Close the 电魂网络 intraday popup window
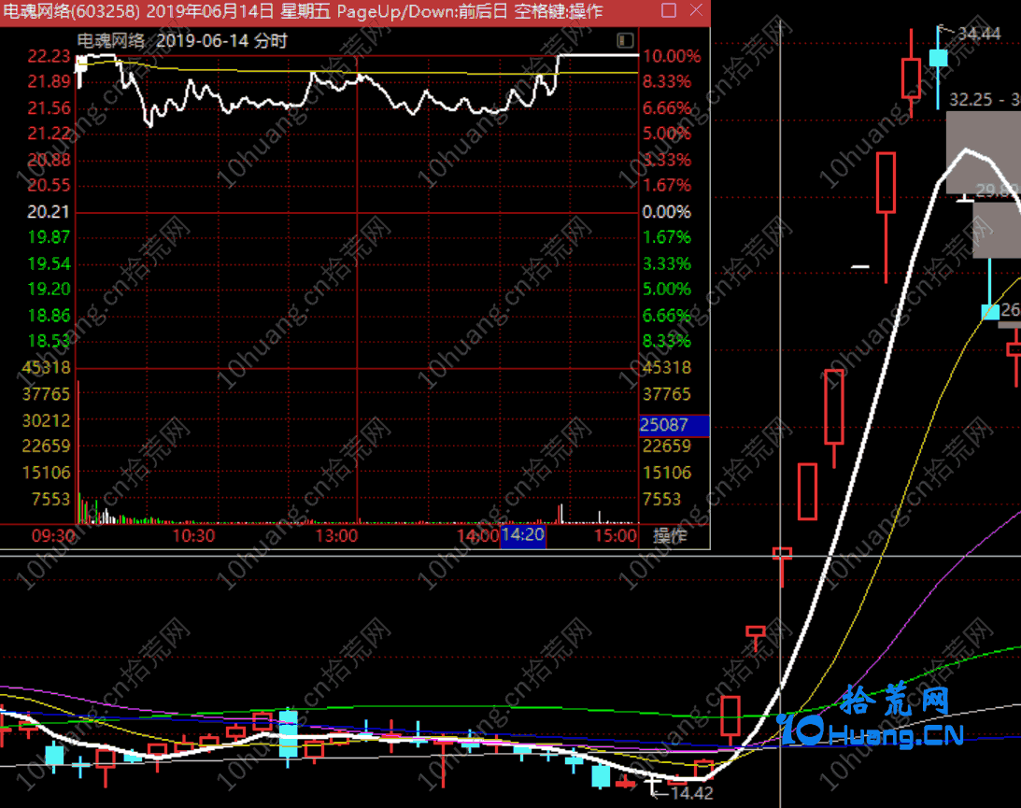1021x808 pixels. pyautogui.click(x=696, y=10)
